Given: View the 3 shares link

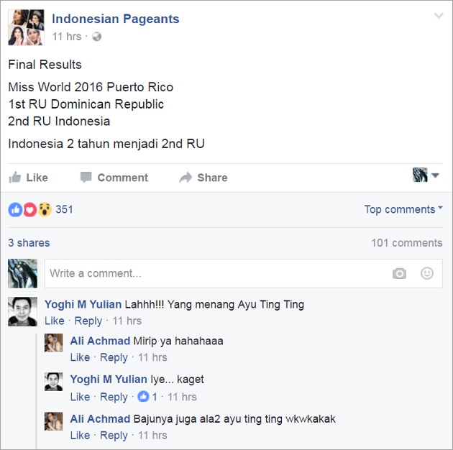Looking at the screenshot, I should click(x=29, y=243).
